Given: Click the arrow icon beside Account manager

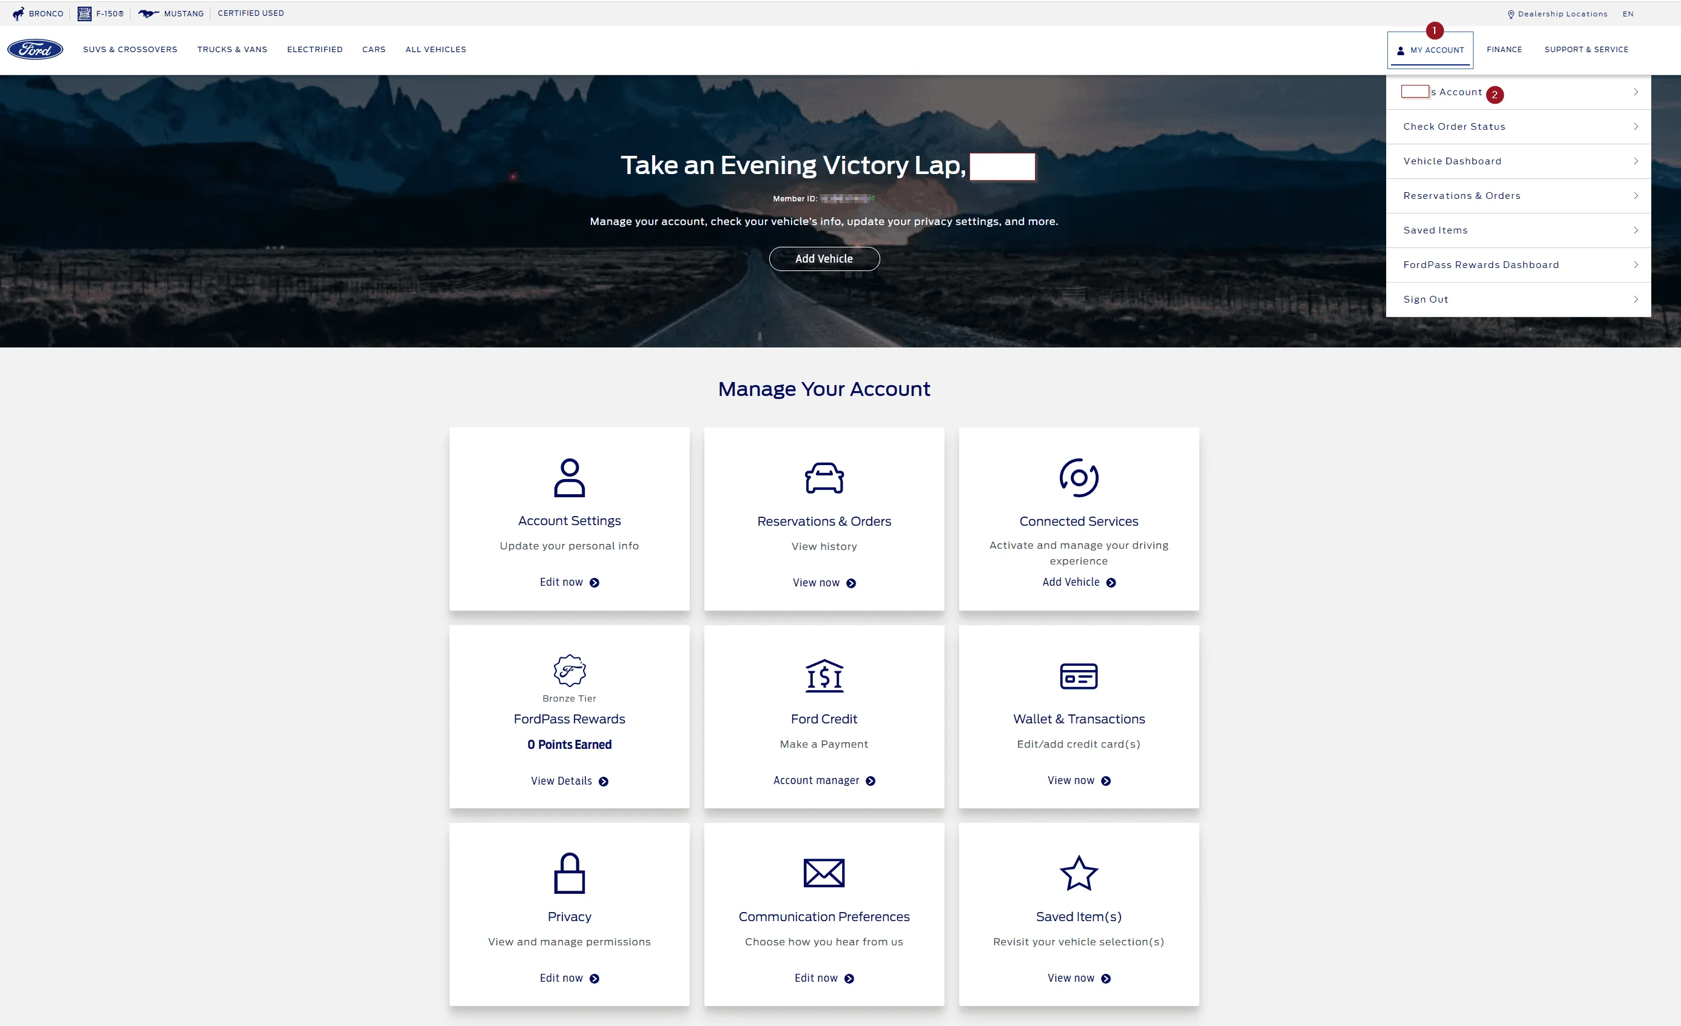Looking at the screenshot, I should click(x=871, y=781).
